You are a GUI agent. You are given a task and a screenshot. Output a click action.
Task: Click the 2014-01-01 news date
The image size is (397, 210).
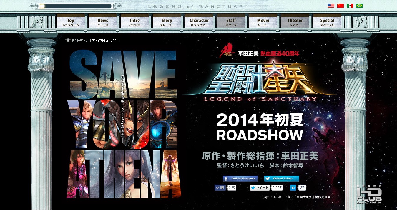point(80,41)
